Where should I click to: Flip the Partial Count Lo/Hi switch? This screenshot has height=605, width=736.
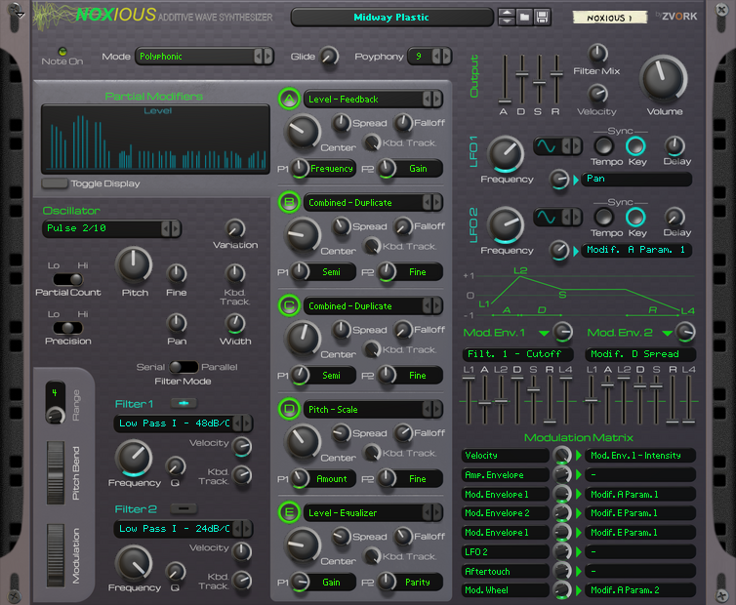coord(68,279)
